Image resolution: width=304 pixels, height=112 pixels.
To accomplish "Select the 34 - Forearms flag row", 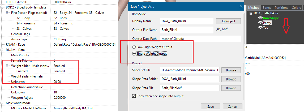I will coord(59,23).
